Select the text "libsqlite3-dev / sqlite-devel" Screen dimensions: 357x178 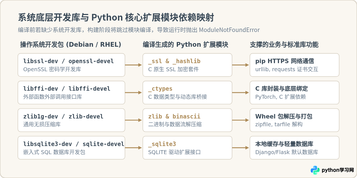tap(74, 144)
